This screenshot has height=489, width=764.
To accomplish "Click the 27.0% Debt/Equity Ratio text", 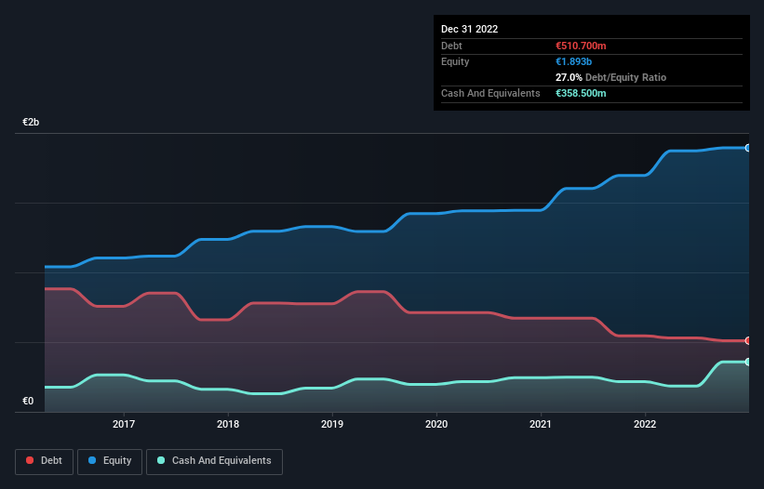I will (x=610, y=77).
